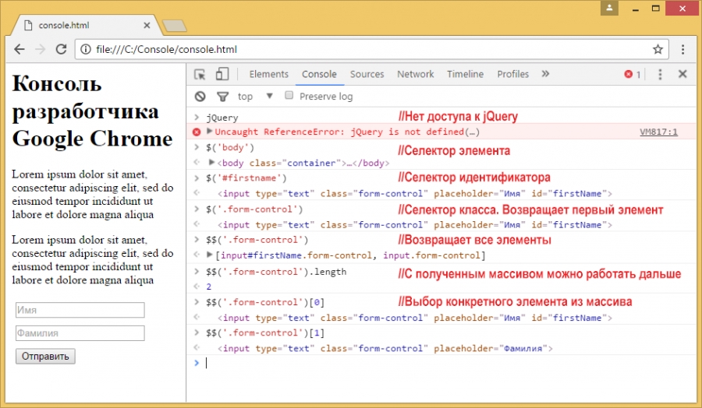This screenshot has width=702, height=408.
Task: Click the console filter funnel icon
Action: click(222, 96)
